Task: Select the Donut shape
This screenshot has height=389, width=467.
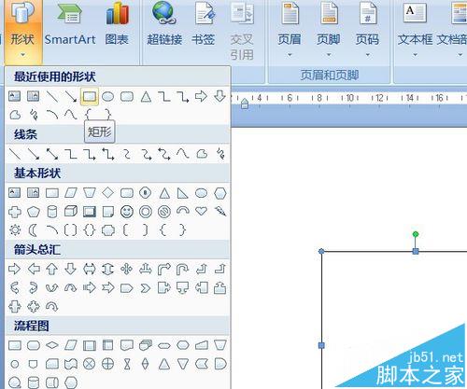Action: [146, 212]
